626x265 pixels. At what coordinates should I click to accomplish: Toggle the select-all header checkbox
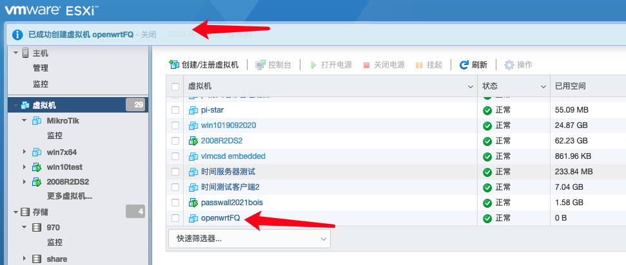click(x=175, y=86)
